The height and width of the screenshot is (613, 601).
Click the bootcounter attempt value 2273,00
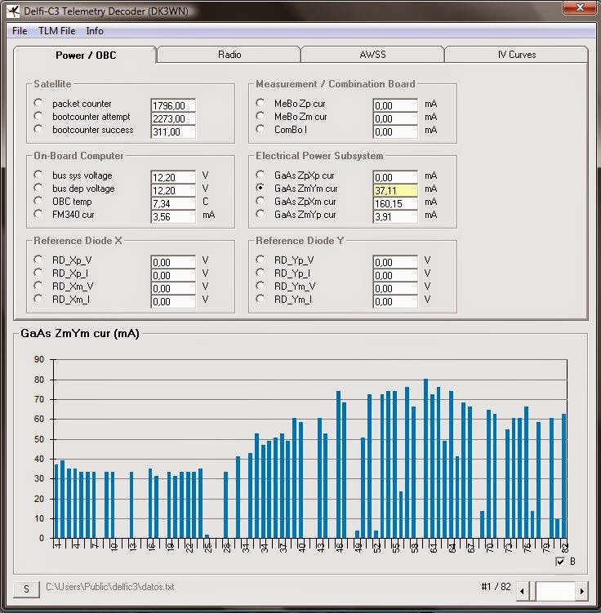point(173,118)
